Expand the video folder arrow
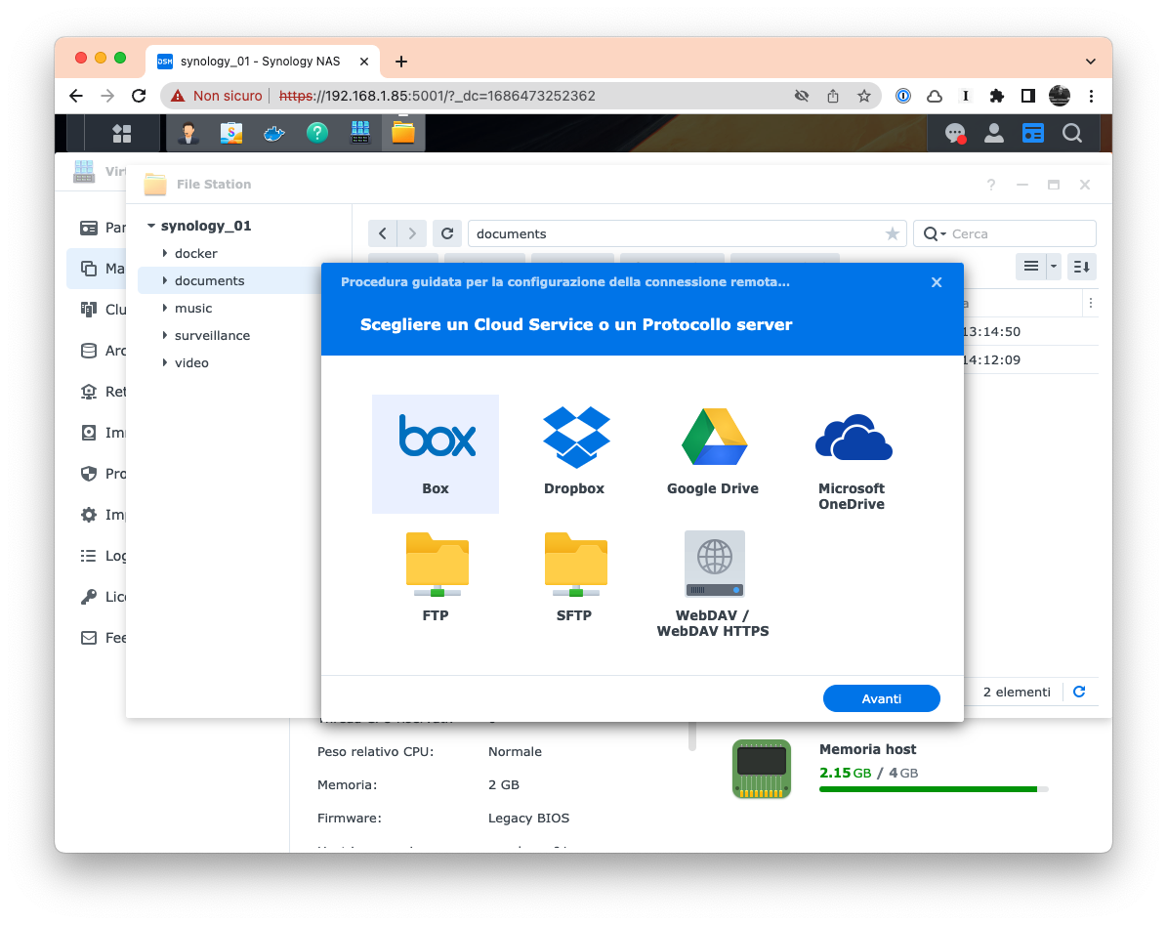Screen dimensions: 1167x925 (164, 363)
